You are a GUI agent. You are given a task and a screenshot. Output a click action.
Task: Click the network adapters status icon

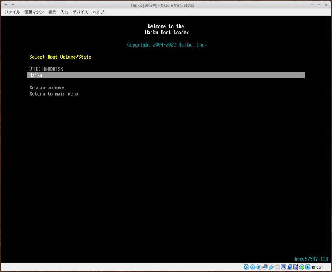(x=265, y=267)
